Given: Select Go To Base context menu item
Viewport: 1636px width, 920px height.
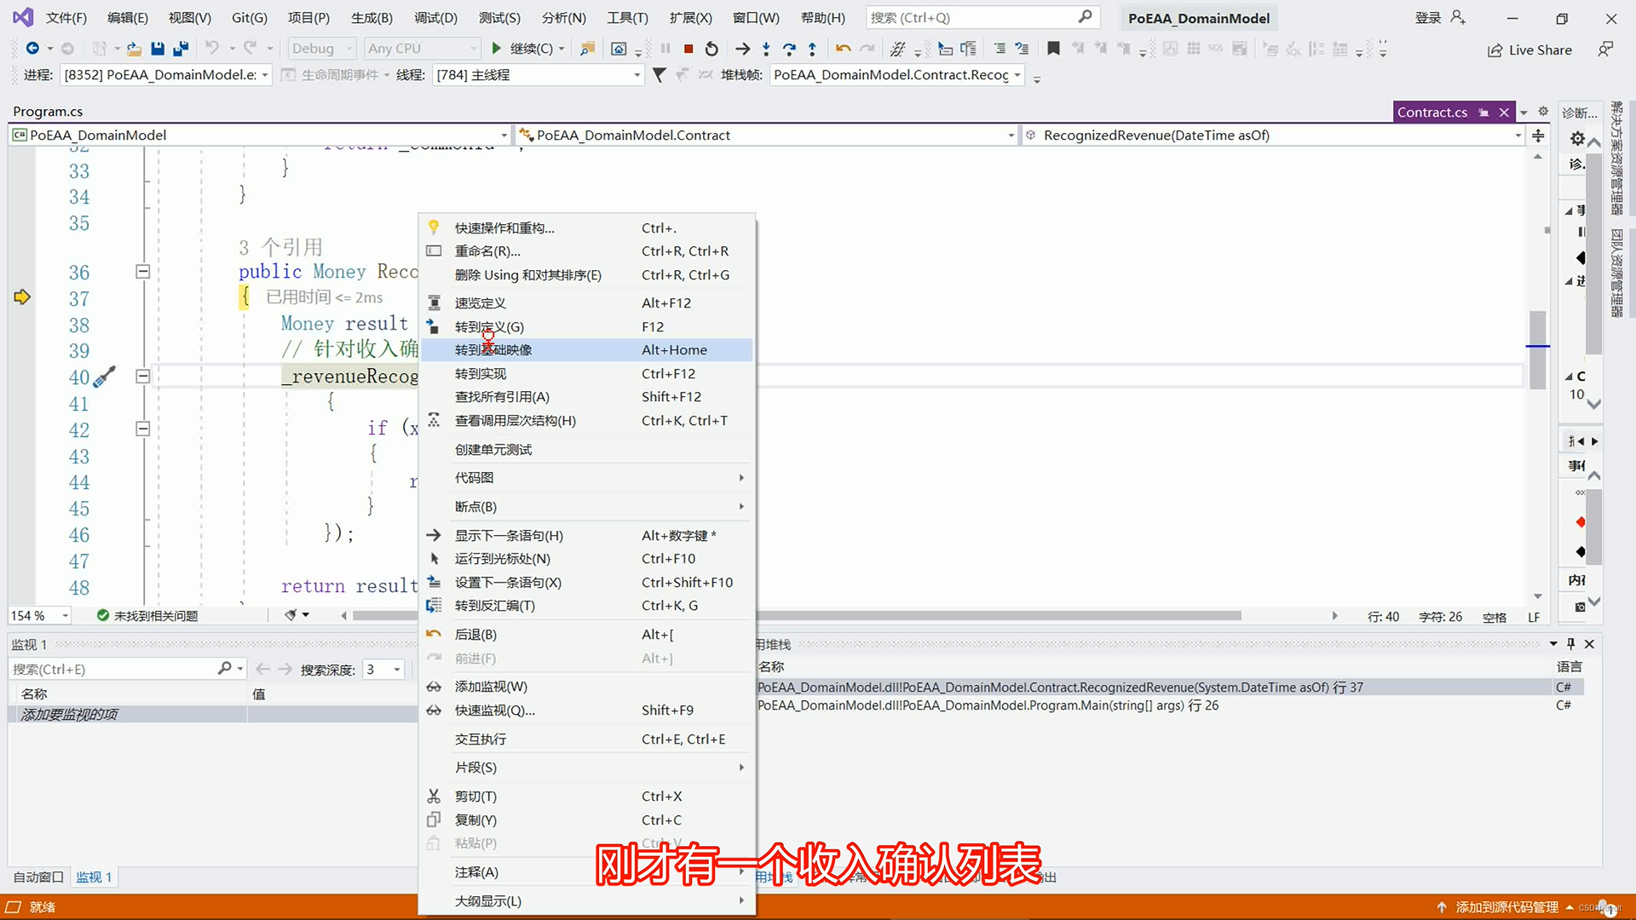Looking at the screenshot, I should pyautogui.click(x=587, y=350).
